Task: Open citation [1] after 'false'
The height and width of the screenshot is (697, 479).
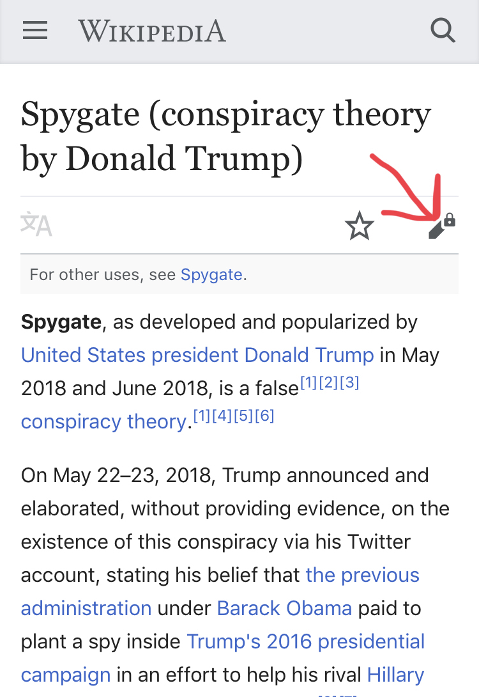Action: 308,382
